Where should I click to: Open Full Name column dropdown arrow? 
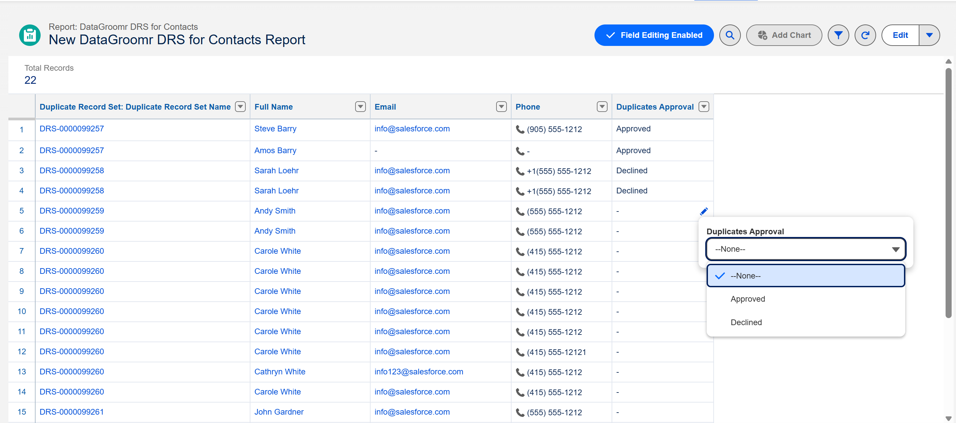360,107
